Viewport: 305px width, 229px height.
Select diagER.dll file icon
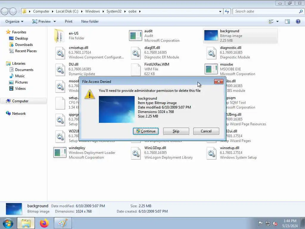click(x=136, y=53)
